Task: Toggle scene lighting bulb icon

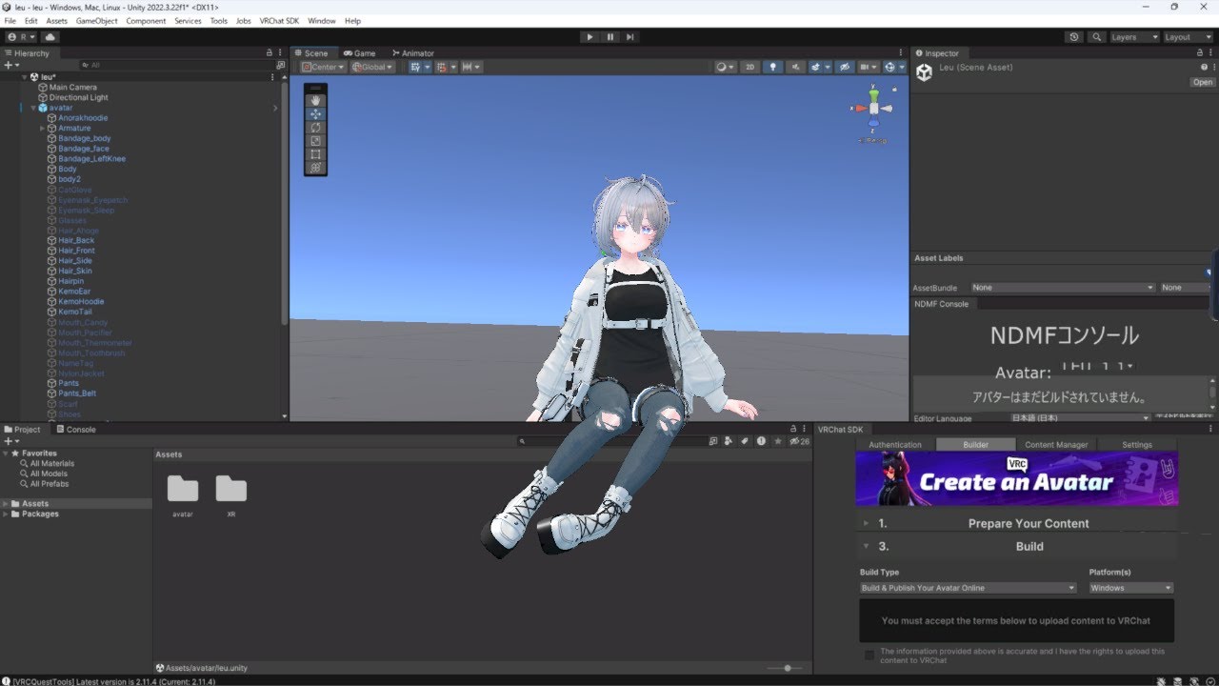Action: (772, 67)
